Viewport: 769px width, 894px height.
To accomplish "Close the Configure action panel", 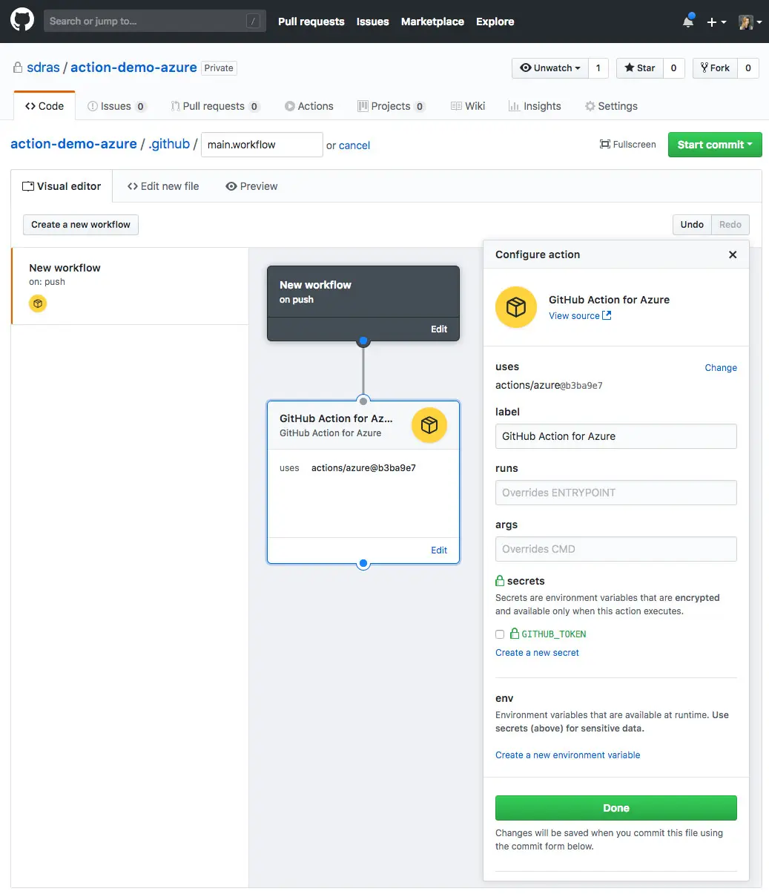I will (733, 254).
